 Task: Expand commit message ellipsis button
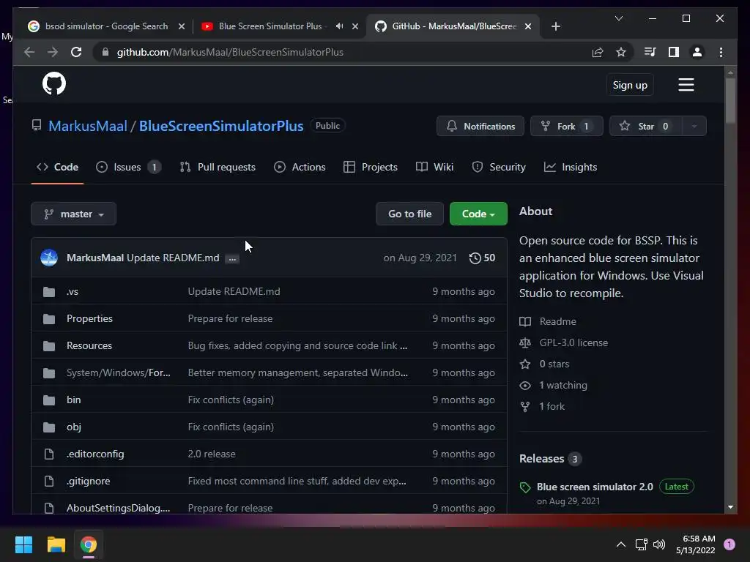pyautogui.click(x=232, y=258)
